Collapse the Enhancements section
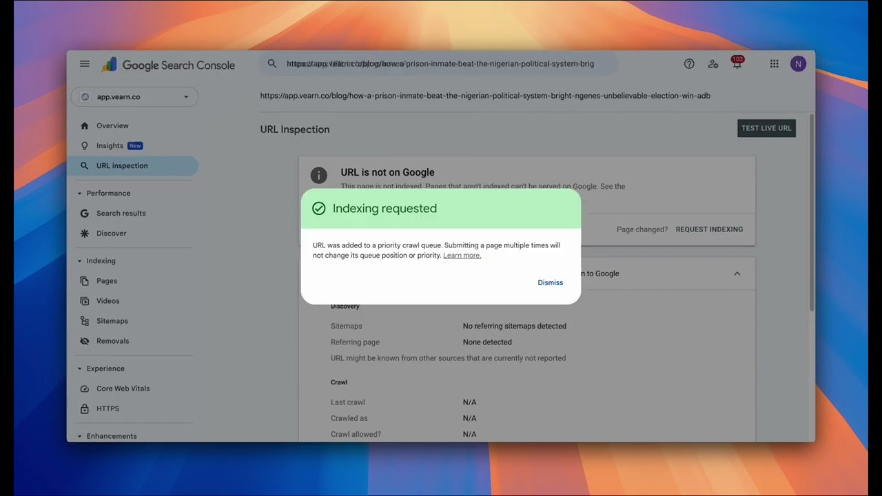Image resolution: width=882 pixels, height=496 pixels. [80, 436]
